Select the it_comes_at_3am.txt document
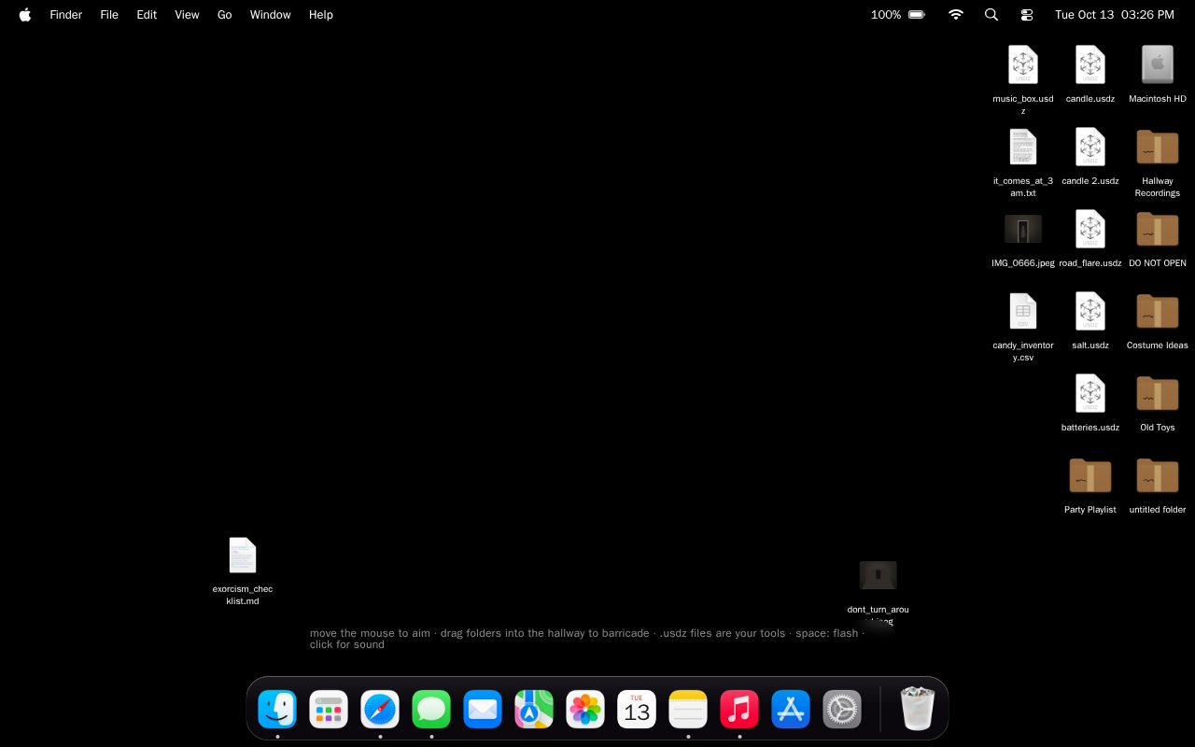 pyautogui.click(x=1023, y=148)
